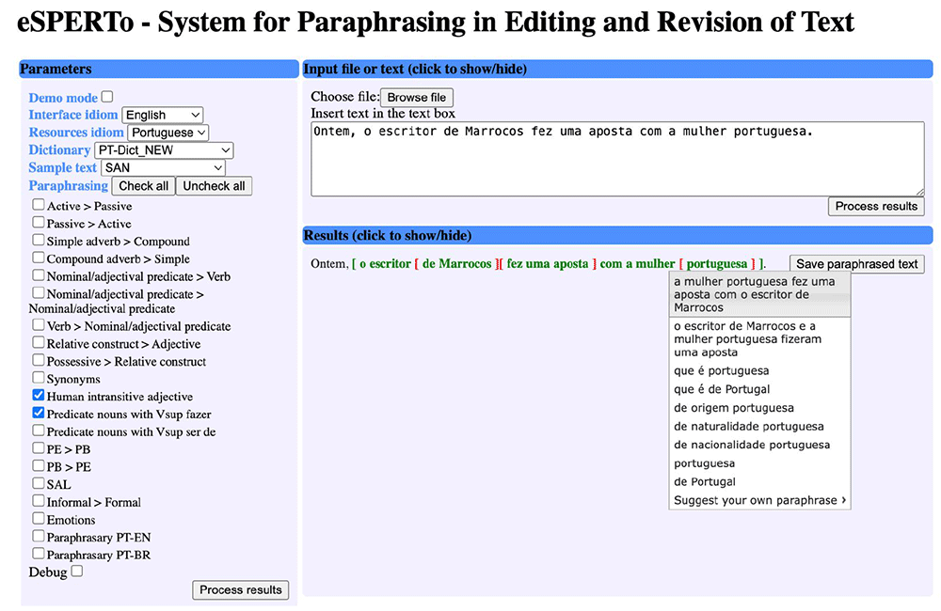Image resolution: width=941 pixels, height=611 pixels.
Task: Click the Uncheck all button
Action: pos(214,186)
